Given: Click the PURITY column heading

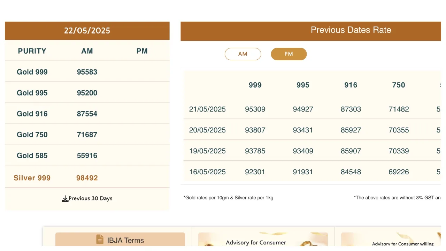Looking at the screenshot, I should point(32,51).
